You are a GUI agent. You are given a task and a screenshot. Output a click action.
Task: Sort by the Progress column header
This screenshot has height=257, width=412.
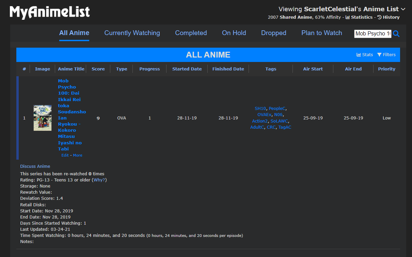(149, 69)
